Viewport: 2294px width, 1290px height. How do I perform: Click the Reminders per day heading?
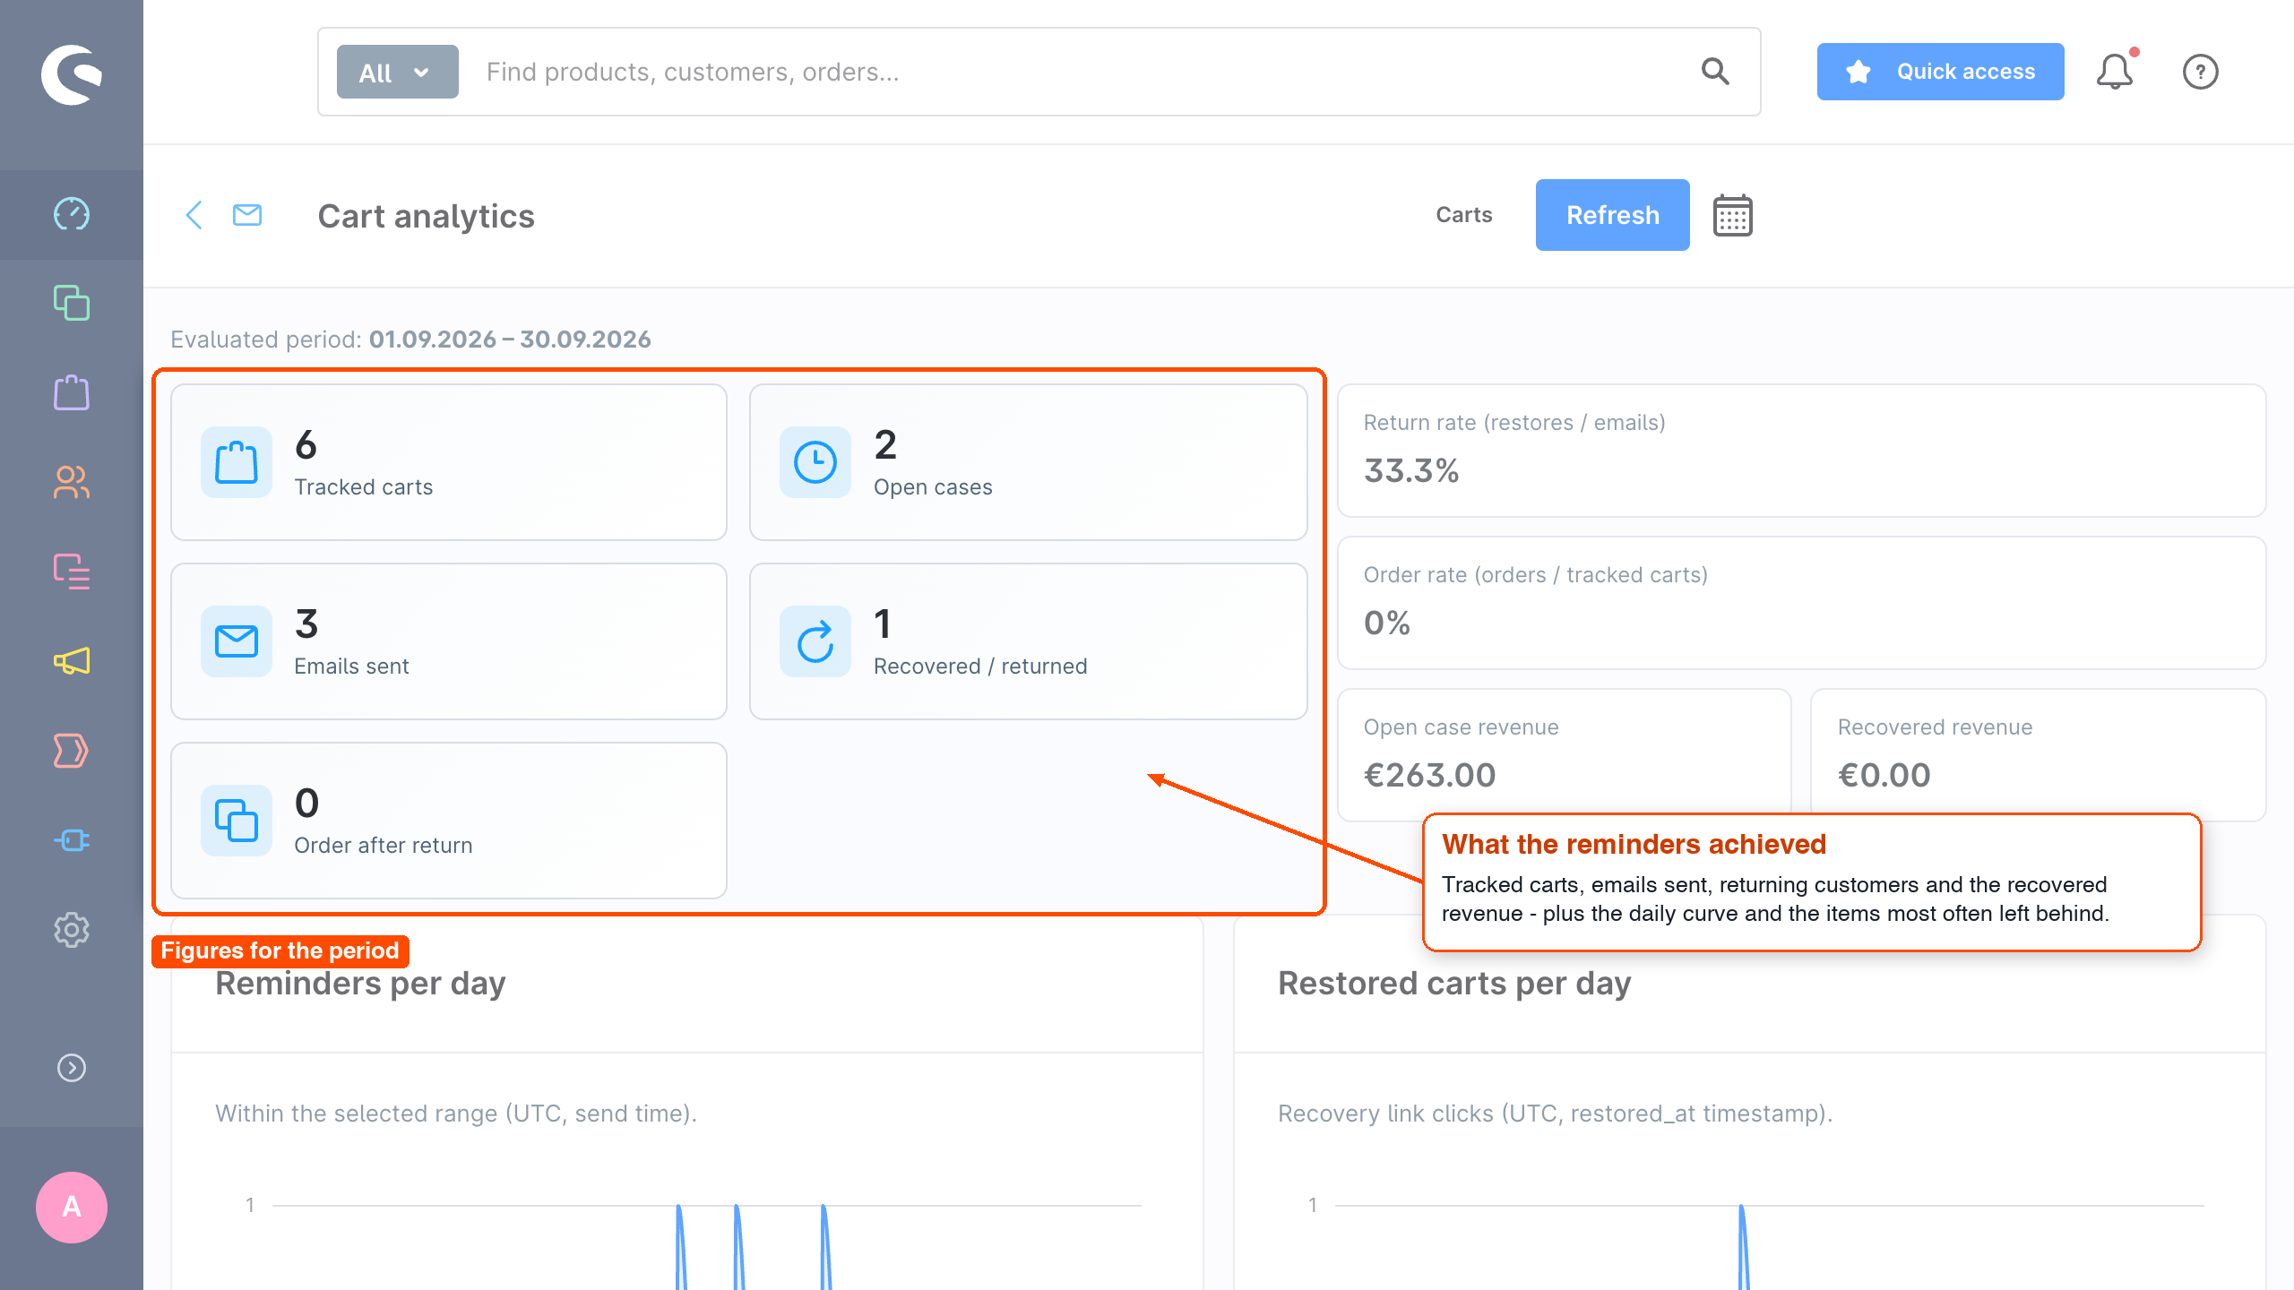[x=360, y=984]
